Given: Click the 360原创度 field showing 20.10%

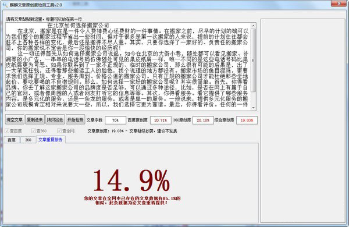Looking at the screenshot, I should (203, 120).
